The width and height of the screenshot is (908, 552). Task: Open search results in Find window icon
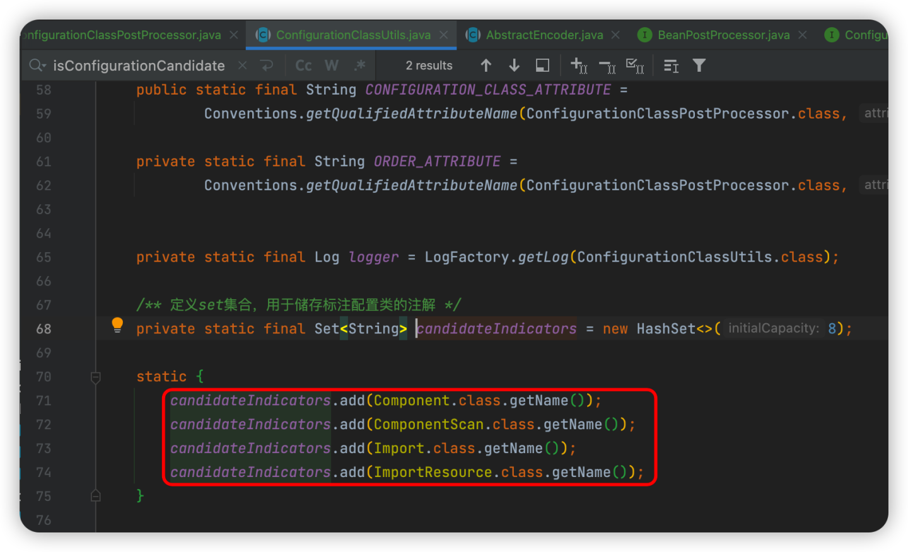pos(542,66)
